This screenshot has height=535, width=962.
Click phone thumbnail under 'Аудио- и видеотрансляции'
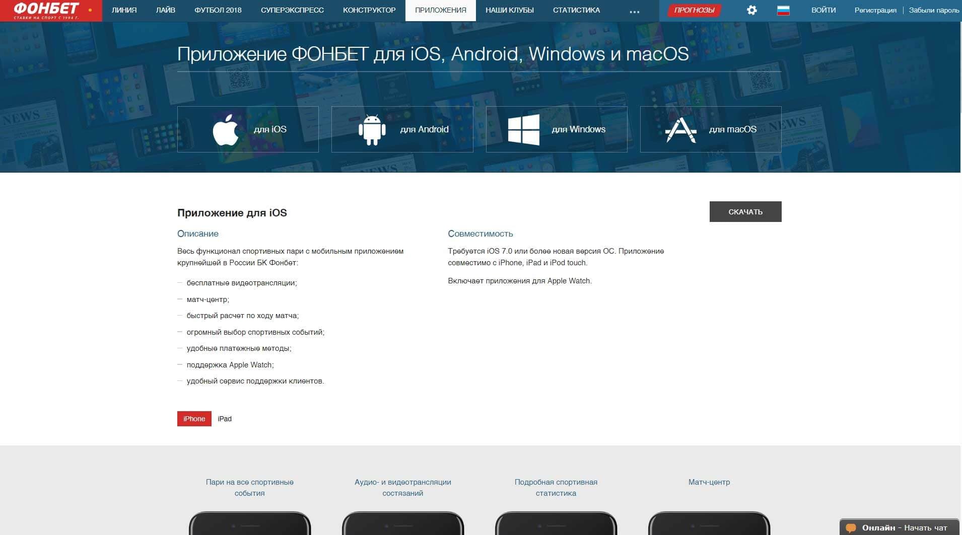pos(403,523)
